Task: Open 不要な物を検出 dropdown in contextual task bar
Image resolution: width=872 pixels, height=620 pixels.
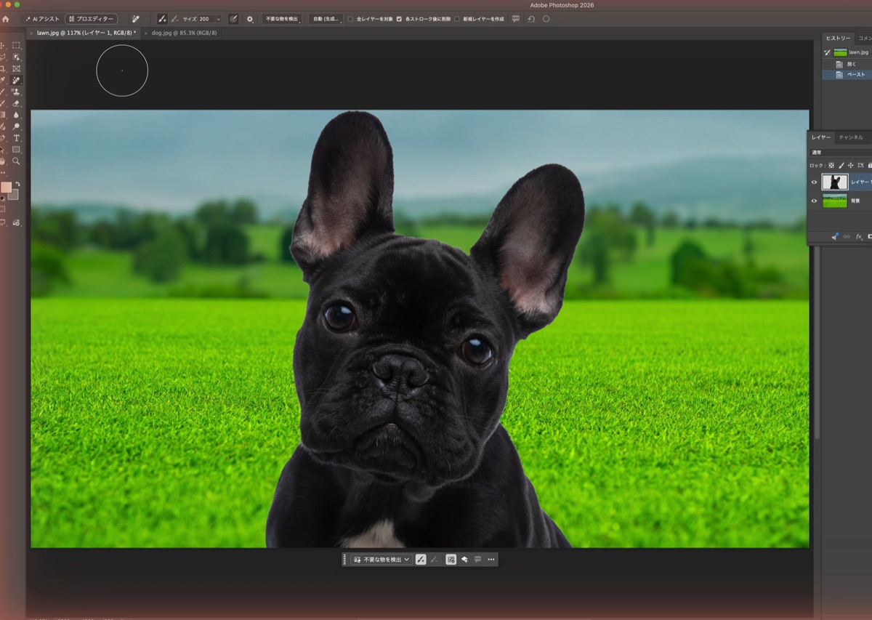Action: click(381, 560)
